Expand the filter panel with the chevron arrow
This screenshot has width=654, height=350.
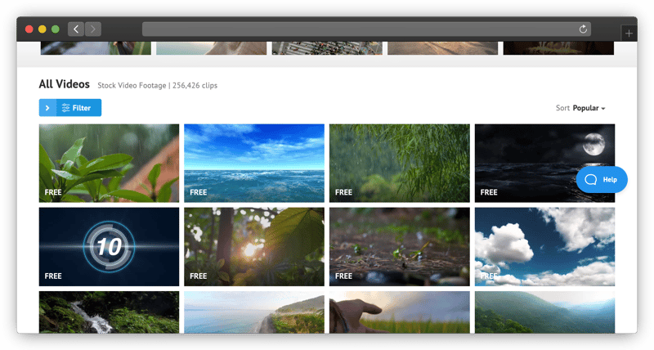click(x=47, y=108)
